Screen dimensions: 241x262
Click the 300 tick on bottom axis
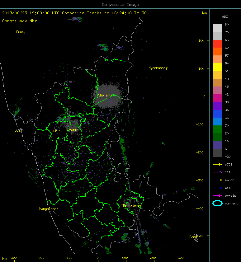(x=181, y=258)
